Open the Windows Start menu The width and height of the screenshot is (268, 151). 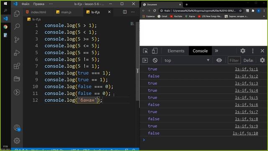(x=5, y=3)
